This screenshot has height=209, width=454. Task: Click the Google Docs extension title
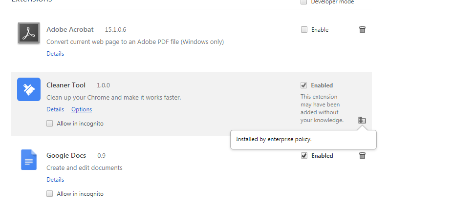click(66, 155)
